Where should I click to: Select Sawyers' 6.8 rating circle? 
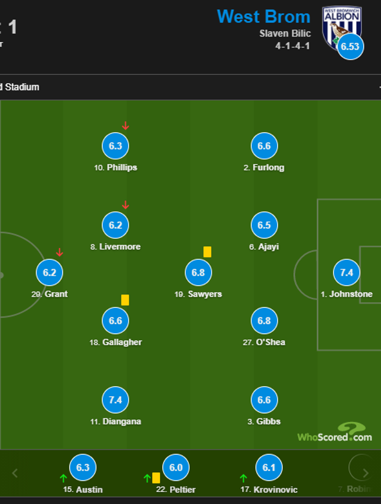pos(198,272)
